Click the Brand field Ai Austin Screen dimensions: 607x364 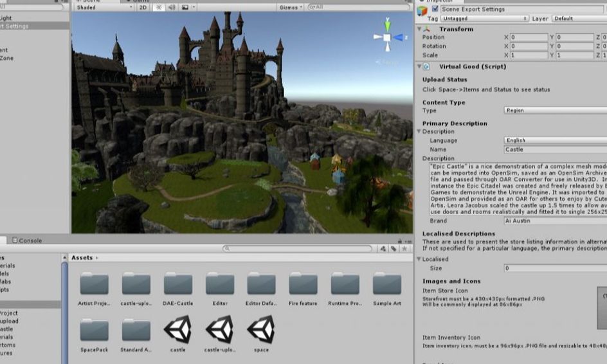pyautogui.click(x=556, y=221)
